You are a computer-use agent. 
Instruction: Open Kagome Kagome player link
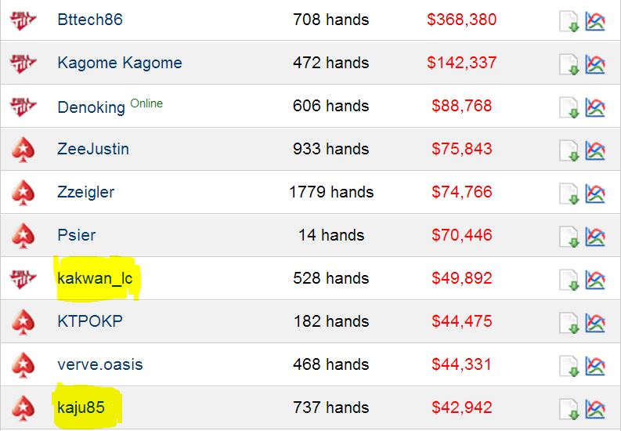(120, 63)
